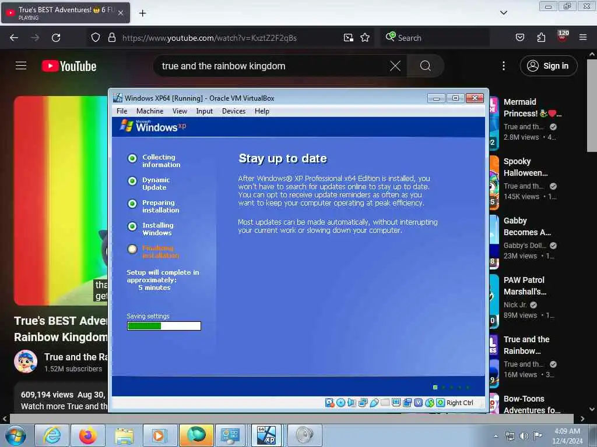
Task: Go to YouTube home via the logo
Action: [69, 66]
